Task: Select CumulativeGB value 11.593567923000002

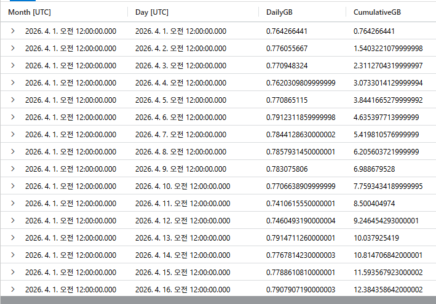Action: [x=388, y=273]
